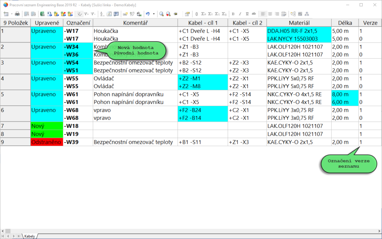Click the Undo arrow icon
382x239 pixels.
(148, 14)
